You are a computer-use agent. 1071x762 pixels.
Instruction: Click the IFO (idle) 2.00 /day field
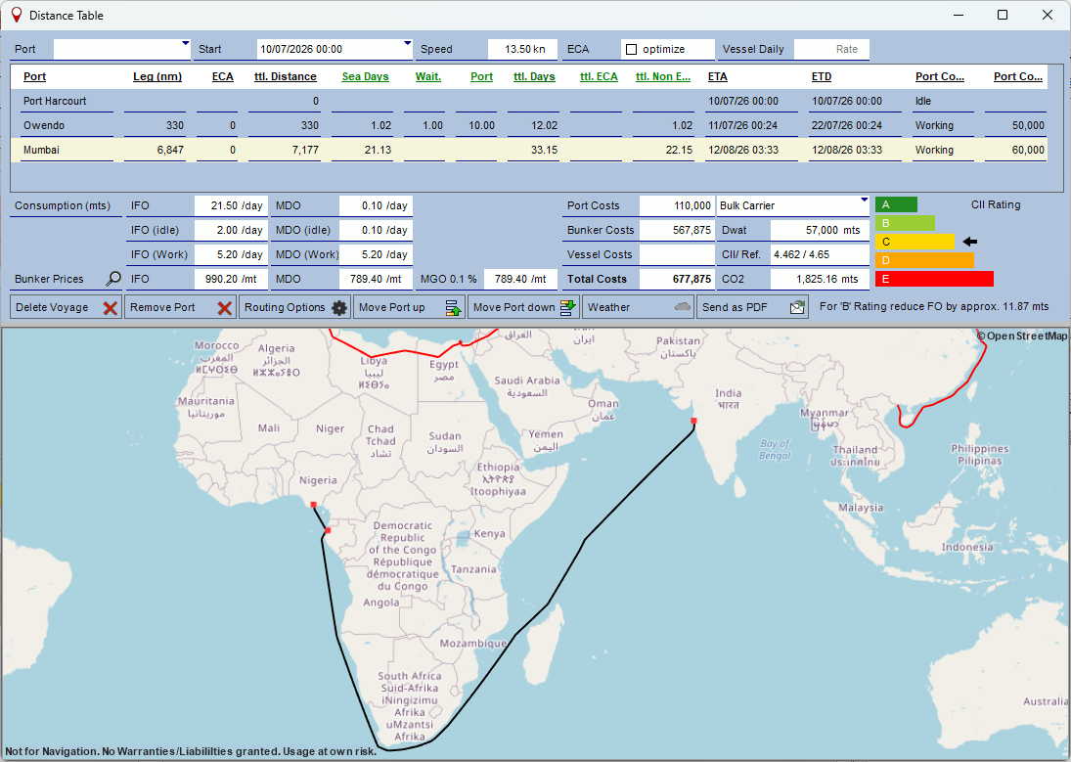tap(231, 230)
